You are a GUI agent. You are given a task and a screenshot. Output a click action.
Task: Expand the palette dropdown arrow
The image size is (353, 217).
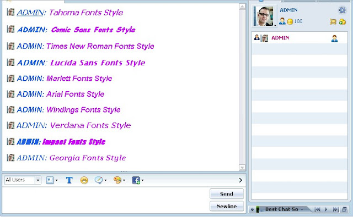[x=124, y=180]
